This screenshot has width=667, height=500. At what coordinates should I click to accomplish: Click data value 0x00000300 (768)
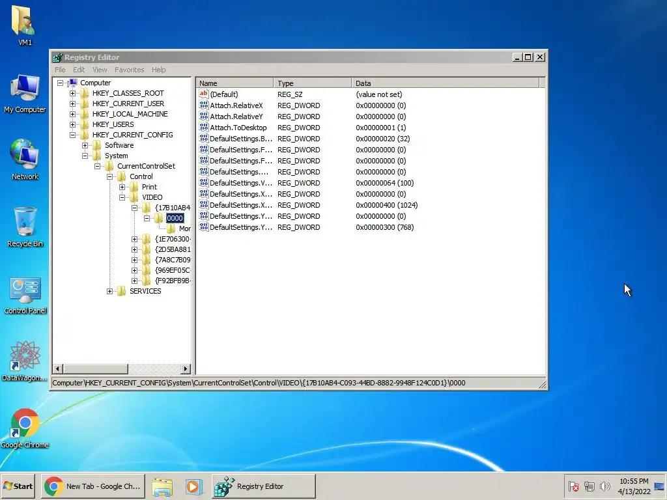click(x=384, y=227)
